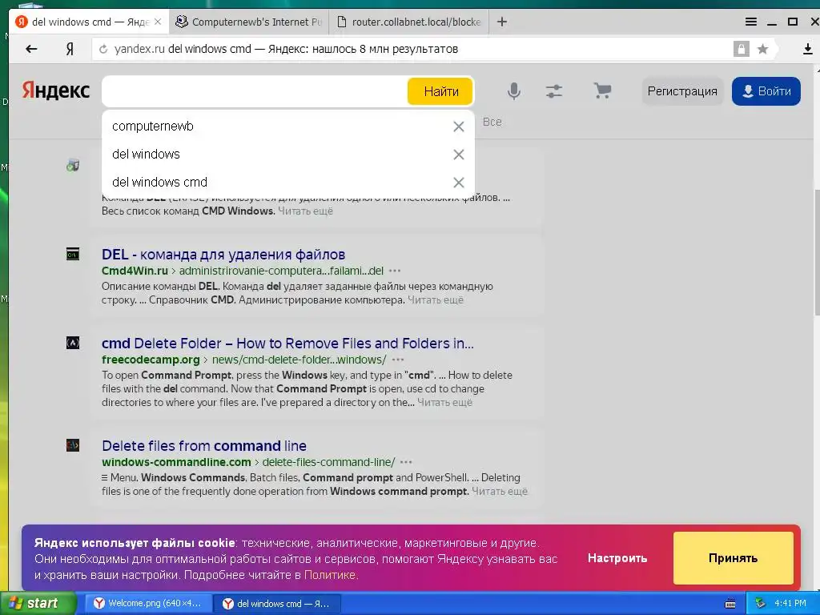Open 'DEL - команда для удаления файлов' result
Image resolution: width=820 pixels, height=615 pixels.
(x=223, y=255)
